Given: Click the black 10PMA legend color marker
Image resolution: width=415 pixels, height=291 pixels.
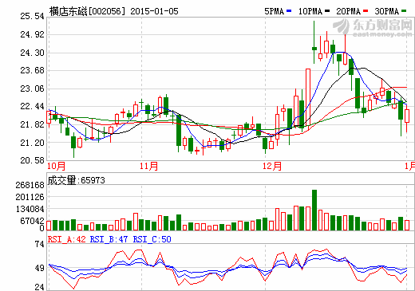Looking at the screenshot, I should tap(327, 11).
